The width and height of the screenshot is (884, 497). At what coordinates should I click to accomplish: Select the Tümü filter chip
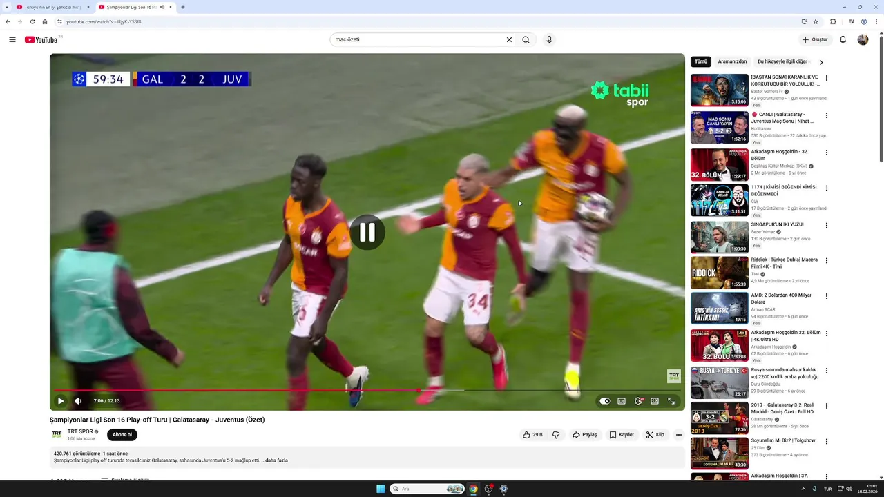pos(701,61)
